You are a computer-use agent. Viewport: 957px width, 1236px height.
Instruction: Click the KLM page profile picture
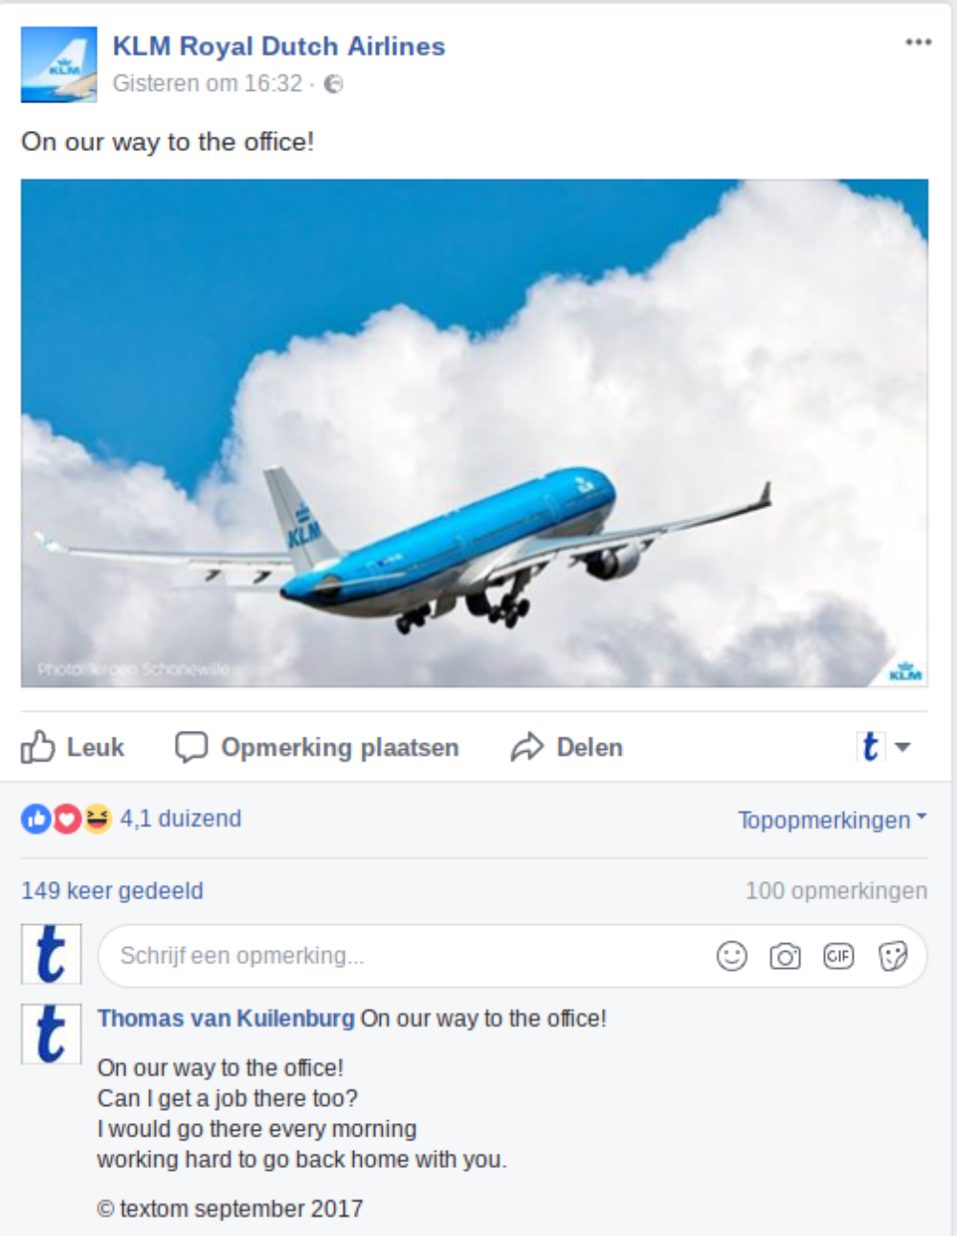59,65
